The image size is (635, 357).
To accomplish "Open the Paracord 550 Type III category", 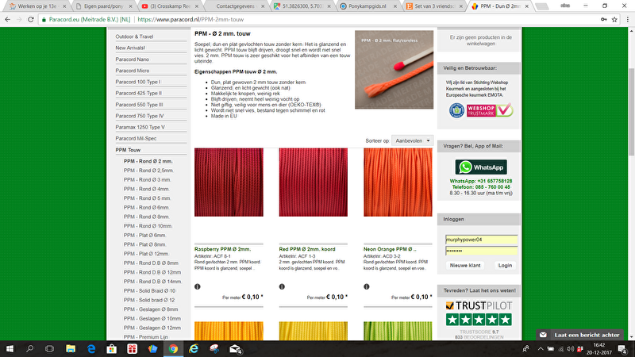I will click(139, 105).
